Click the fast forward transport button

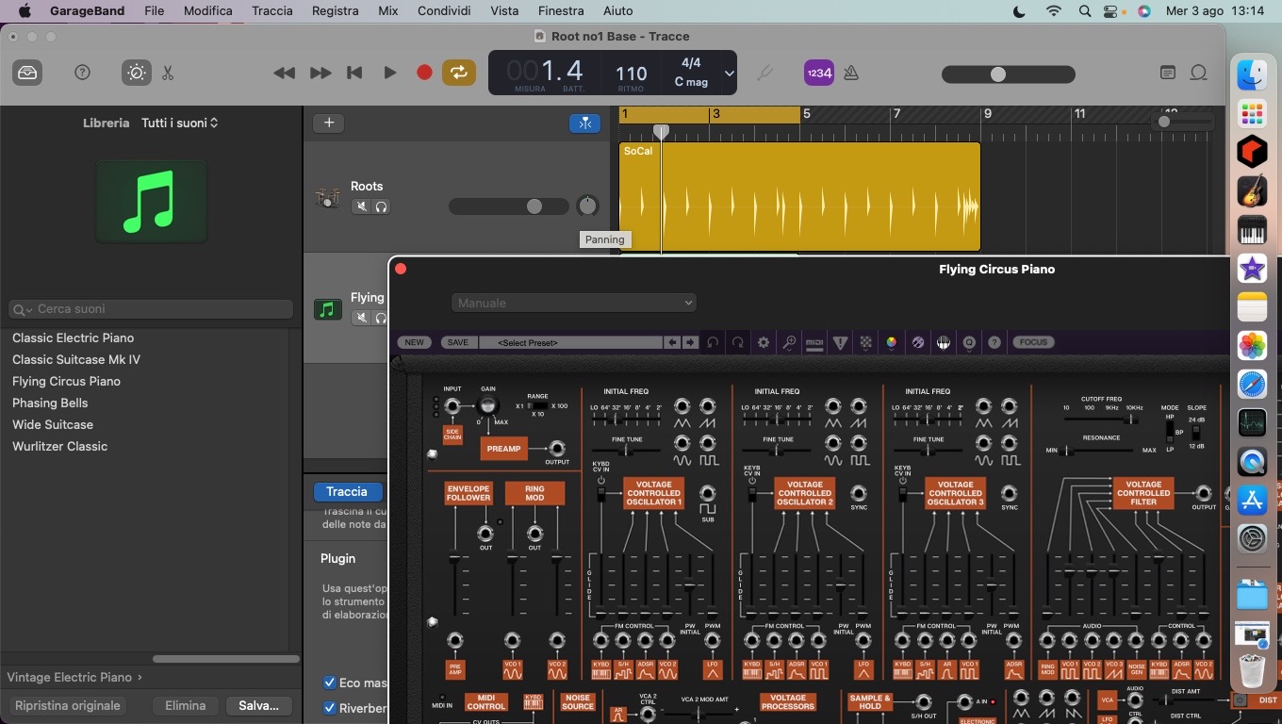(x=320, y=73)
